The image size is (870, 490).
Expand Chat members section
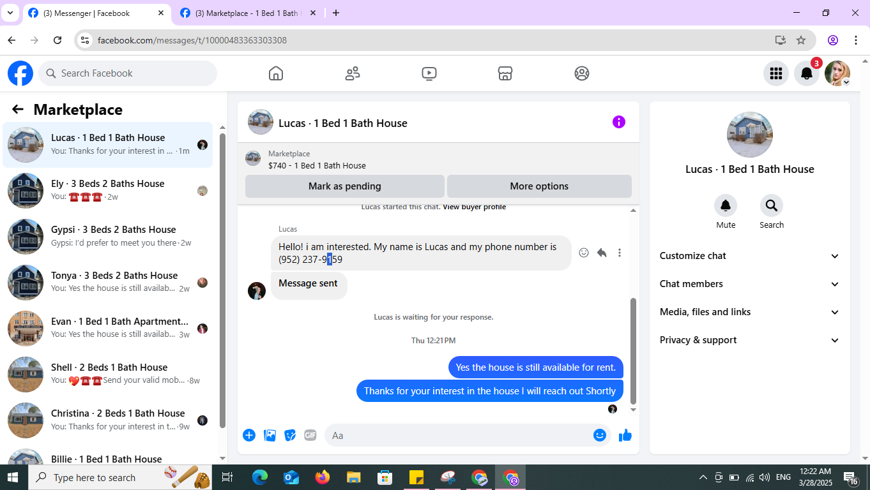pos(750,284)
